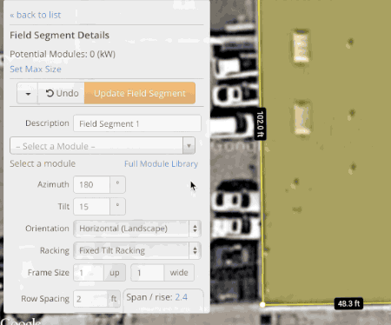Open the Select a Module dropdown
Screen dimensions: 391x325
pyautogui.click(x=103, y=146)
